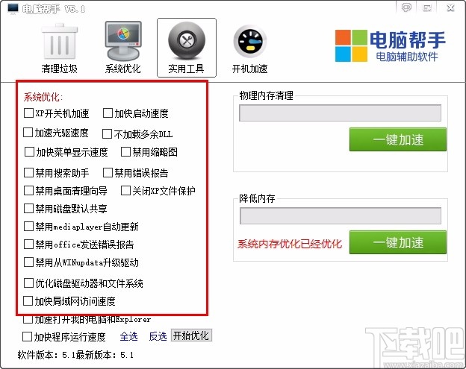Image resolution: width=466 pixels, height=369 pixels.
Task: Toggle 禁用磁盘默认共享 checkbox
Action: (x=28, y=208)
